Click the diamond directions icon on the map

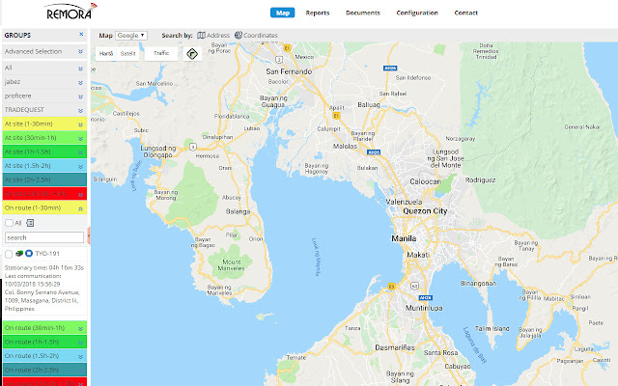click(x=192, y=54)
